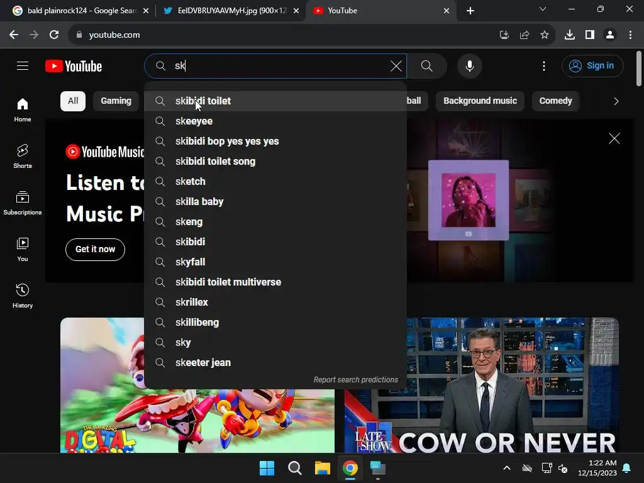This screenshot has width=644, height=483.
Task: Choose suggestion 'skibidi toilet song'
Action: tap(275, 162)
